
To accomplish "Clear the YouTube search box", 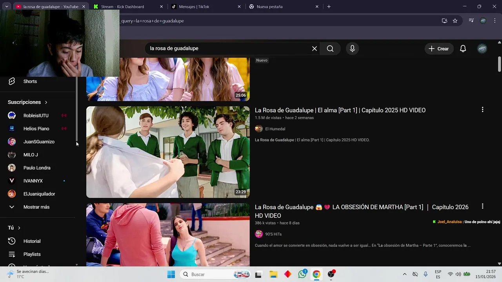I will 314,49.
